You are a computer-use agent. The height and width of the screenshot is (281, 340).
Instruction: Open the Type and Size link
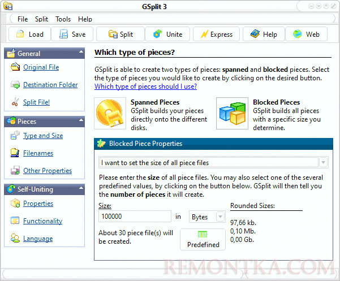pyautogui.click(x=43, y=136)
